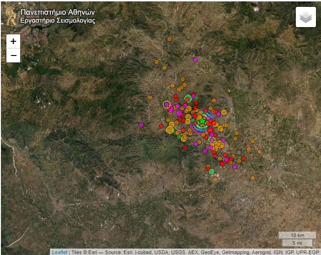This screenshot has height=255, width=321.
Task: Zoom out with the minus button
Action: 13,55
